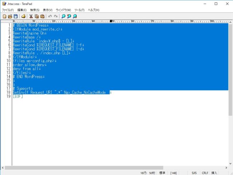
Task: Click the 'RewriteRule ^index' line 5
Action: [x=43, y=41]
